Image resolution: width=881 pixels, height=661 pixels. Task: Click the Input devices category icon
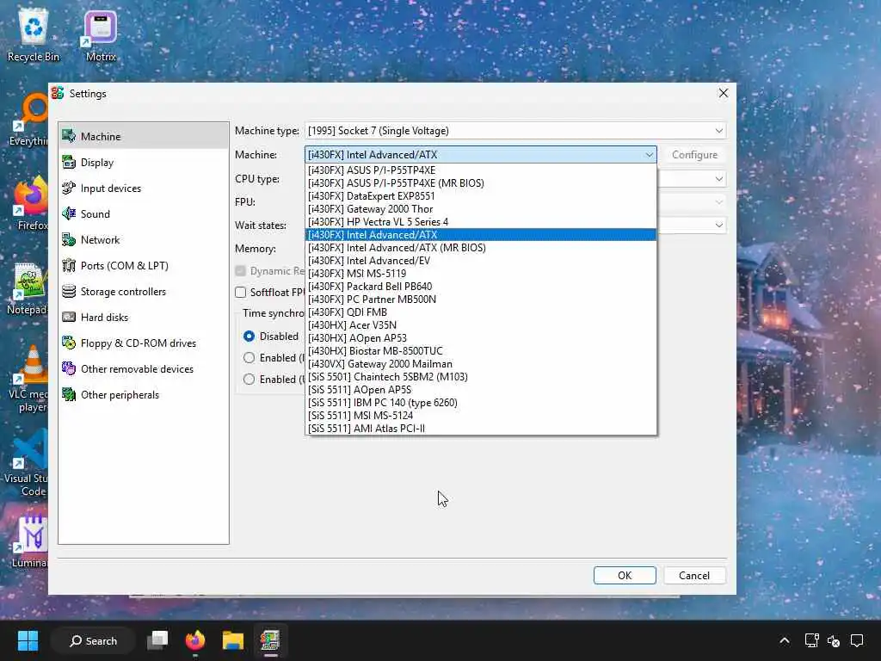[69, 188]
